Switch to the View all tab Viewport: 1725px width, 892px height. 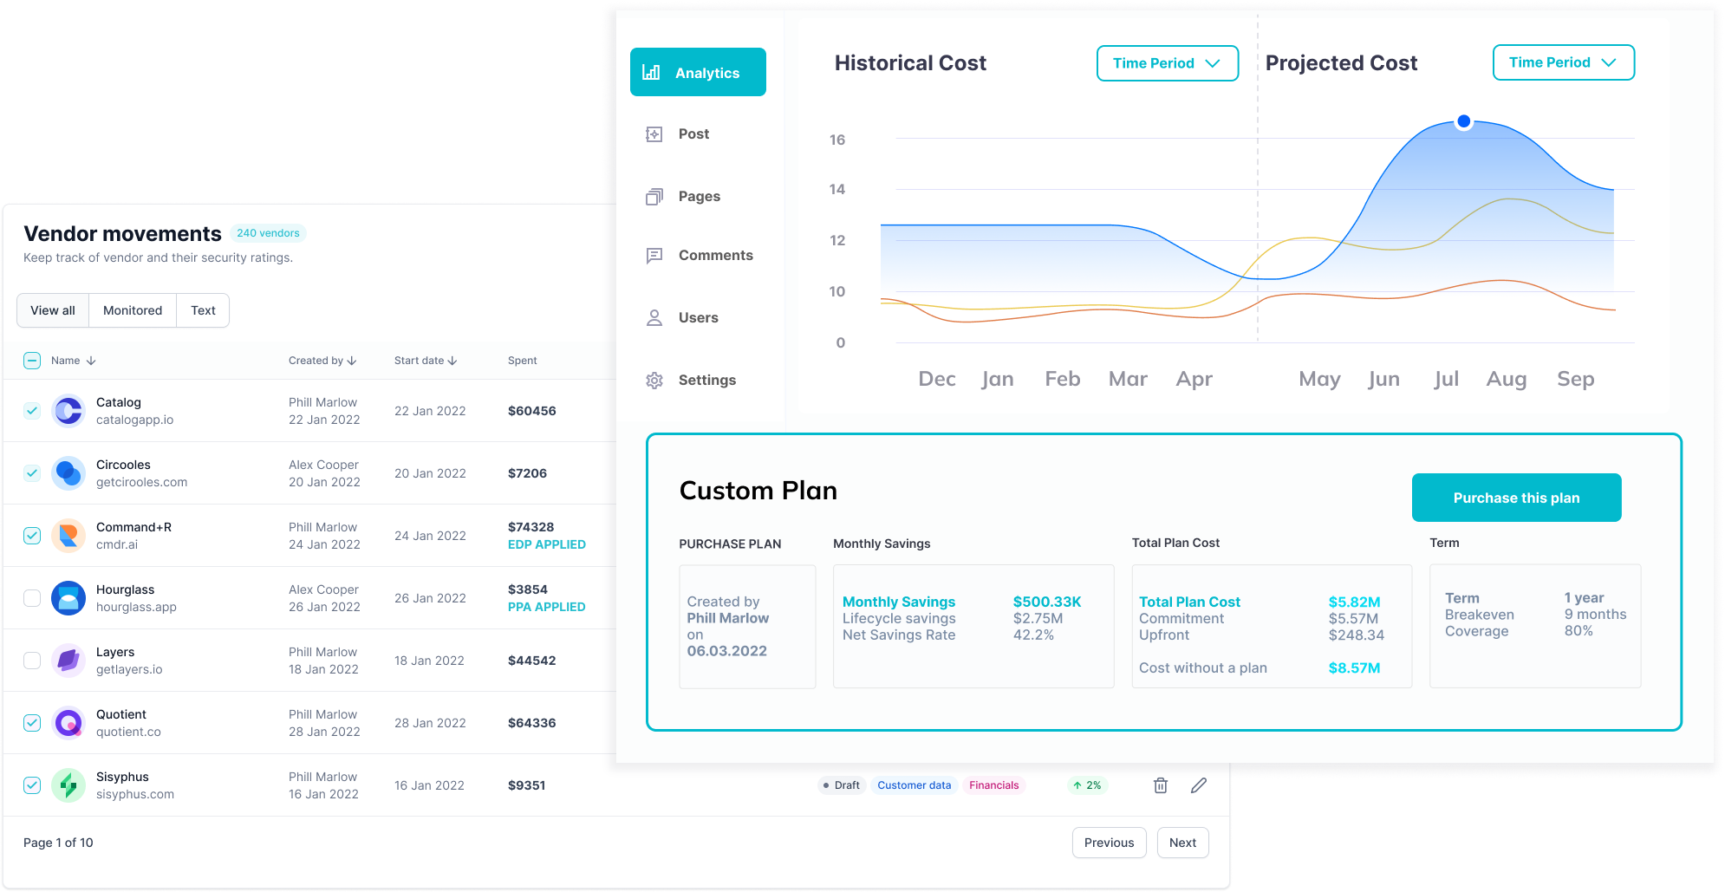(53, 310)
